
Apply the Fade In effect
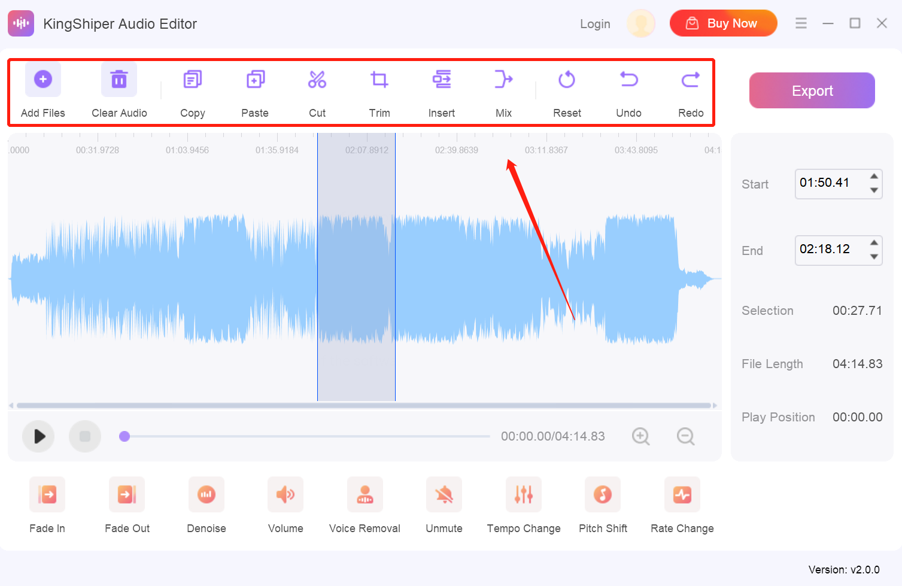click(x=47, y=494)
